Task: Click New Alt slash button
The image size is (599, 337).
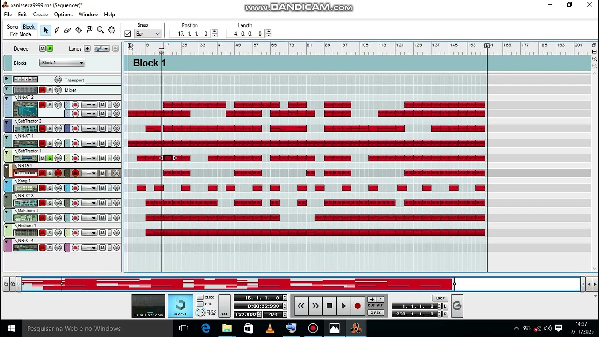Action: pos(380,300)
